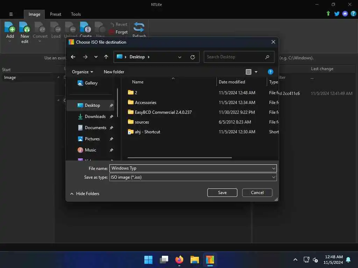Select Gallery in navigation pane
The width and height of the screenshot is (358, 268).
coord(91,83)
